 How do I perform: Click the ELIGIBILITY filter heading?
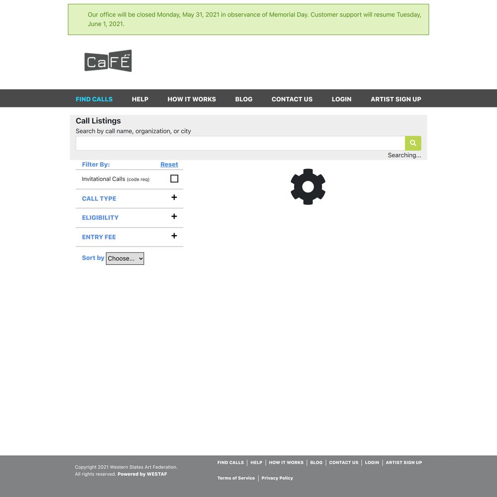click(100, 218)
